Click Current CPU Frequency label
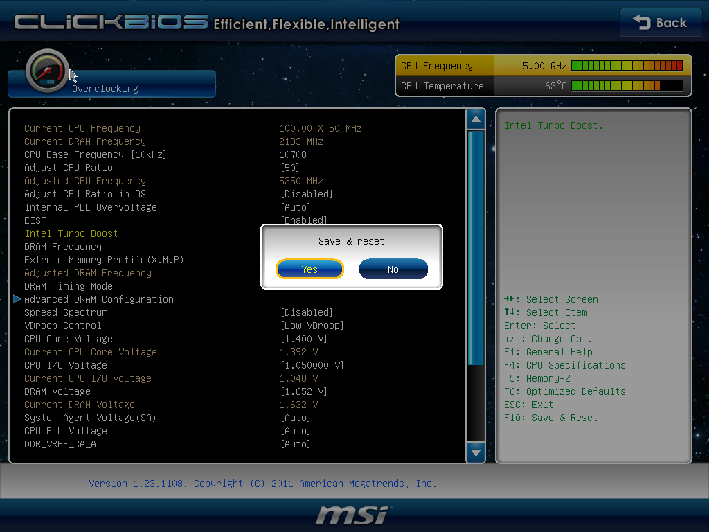Image resolution: width=709 pixels, height=532 pixels. 82,128
